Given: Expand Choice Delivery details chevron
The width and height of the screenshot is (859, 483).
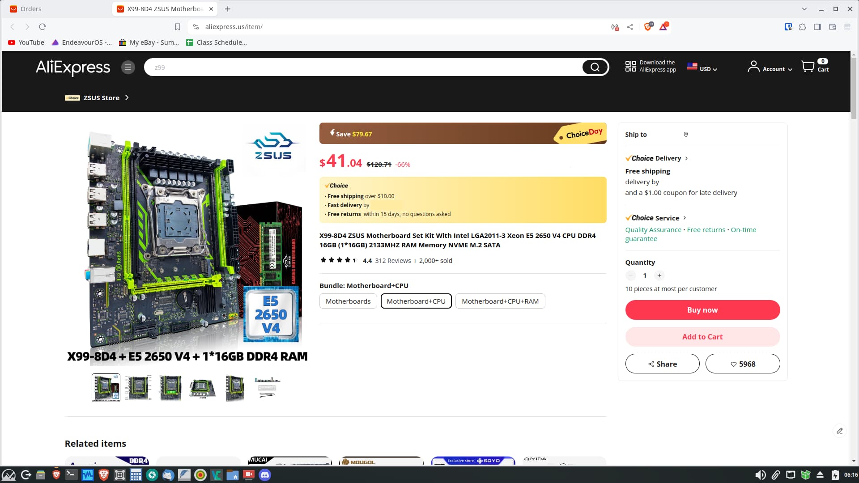Looking at the screenshot, I should [687, 158].
